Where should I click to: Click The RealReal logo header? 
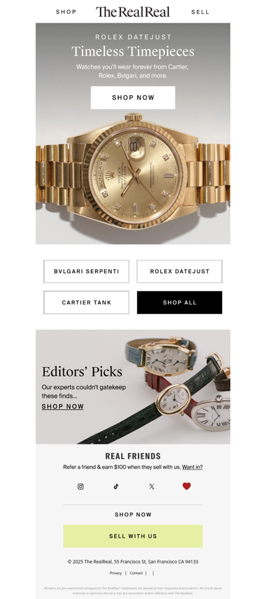pyautogui.click(x=132, y=12)
